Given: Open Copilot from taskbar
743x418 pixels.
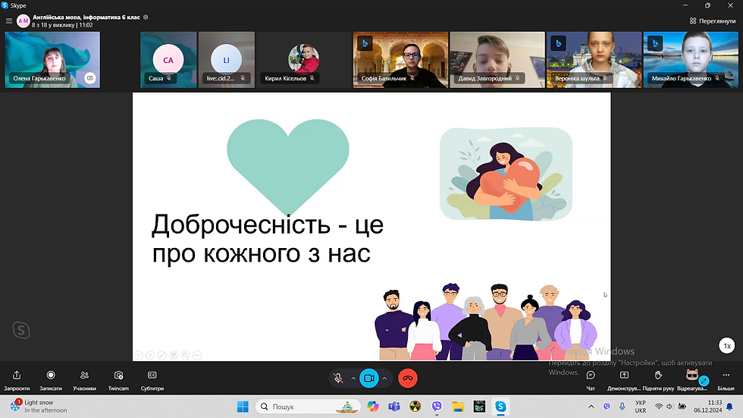Looking at the screenshot, I should pyautogui.click(x=373, y=407).
